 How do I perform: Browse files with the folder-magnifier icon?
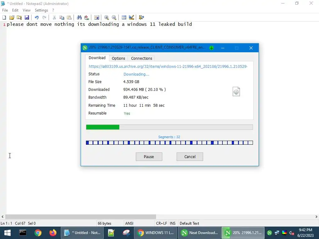click(x=19, y=17)
